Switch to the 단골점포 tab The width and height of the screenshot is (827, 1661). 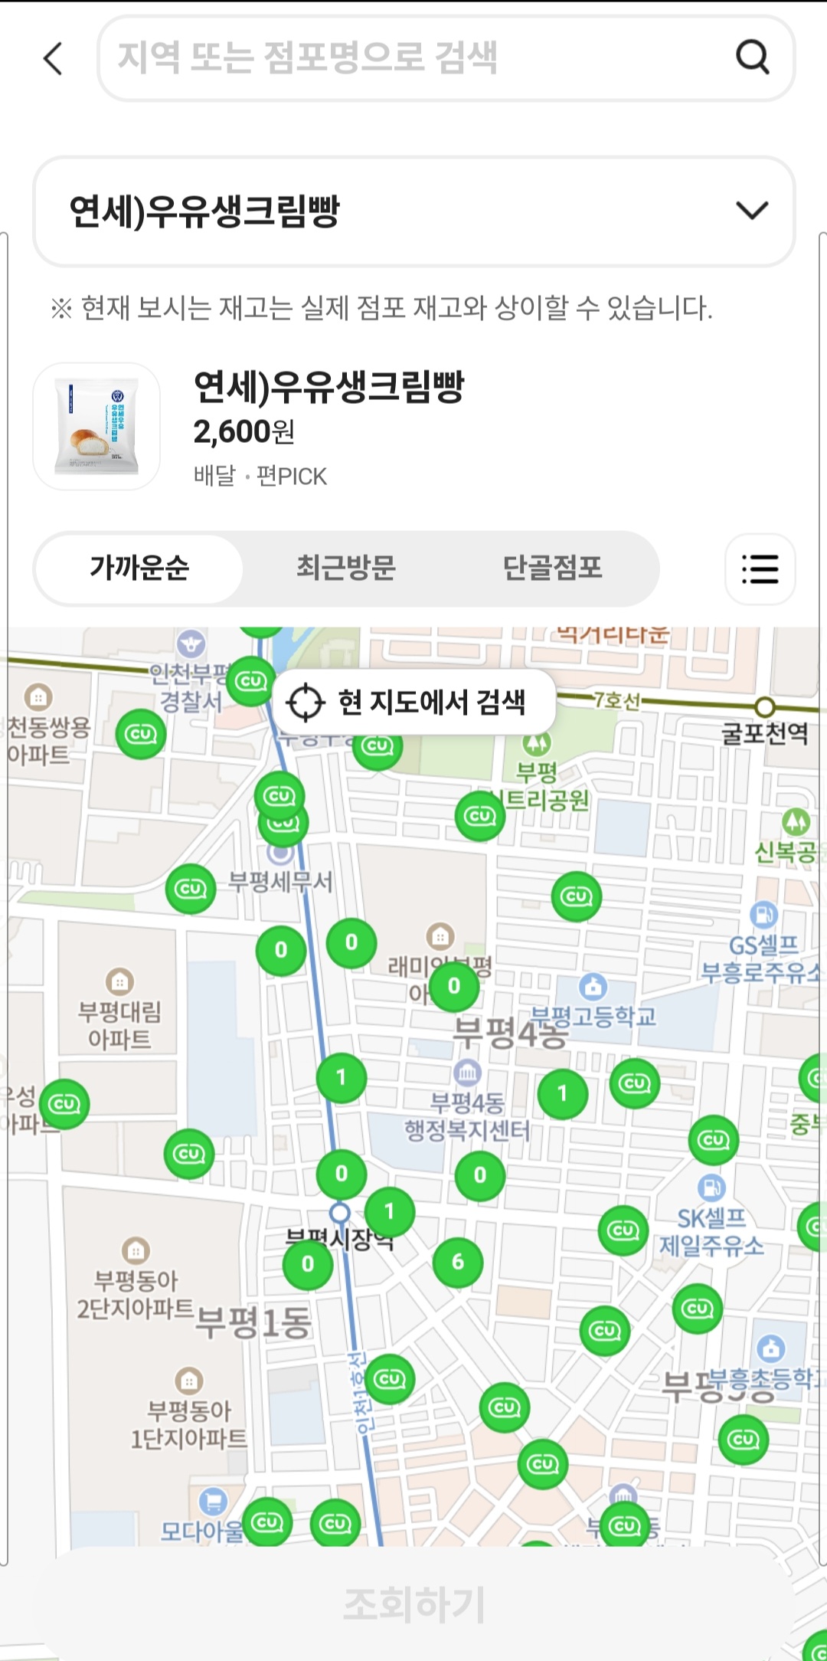(553, 568)
